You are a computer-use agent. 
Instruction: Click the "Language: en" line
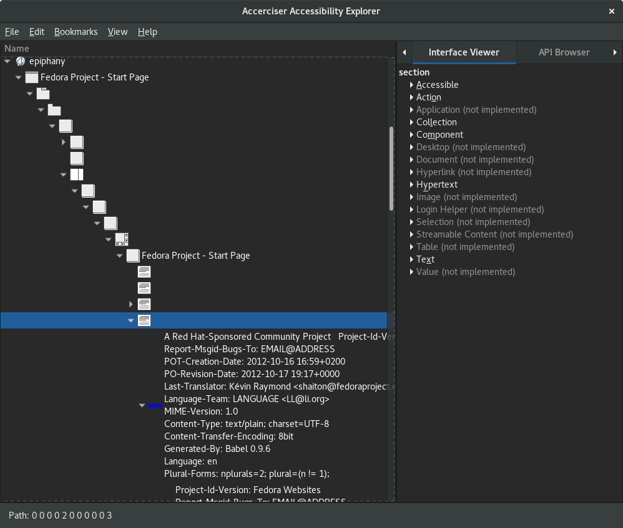click(191, 461)
